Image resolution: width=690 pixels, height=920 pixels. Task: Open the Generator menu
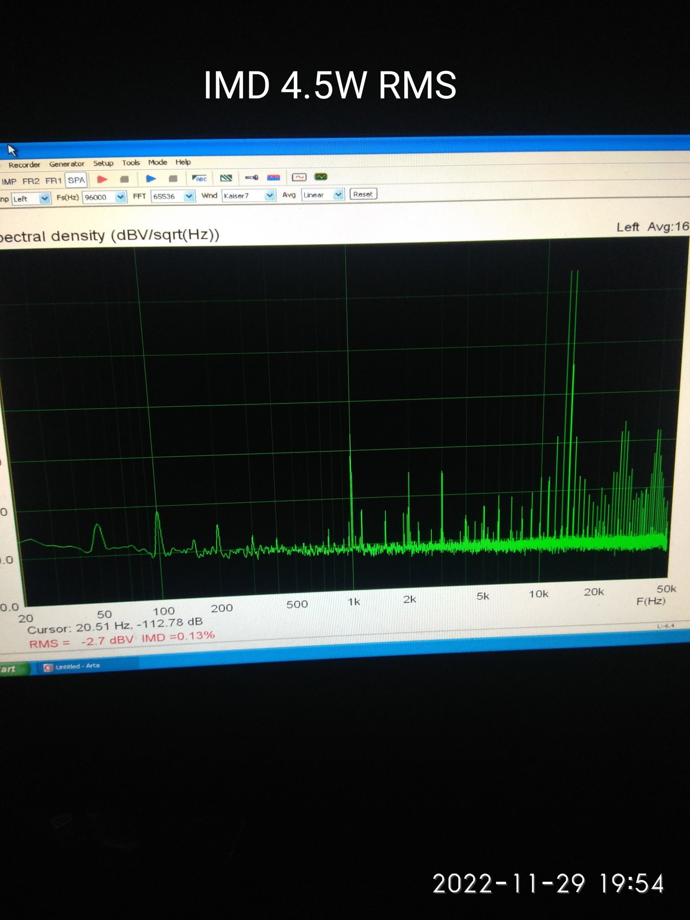[66, 164]
